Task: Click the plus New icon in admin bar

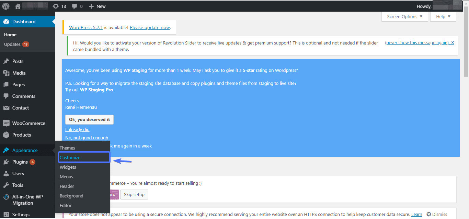Action: [x=91, y=6]
